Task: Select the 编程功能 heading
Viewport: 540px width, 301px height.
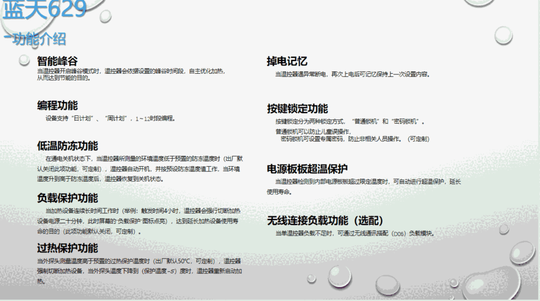Action: (57, 106)
